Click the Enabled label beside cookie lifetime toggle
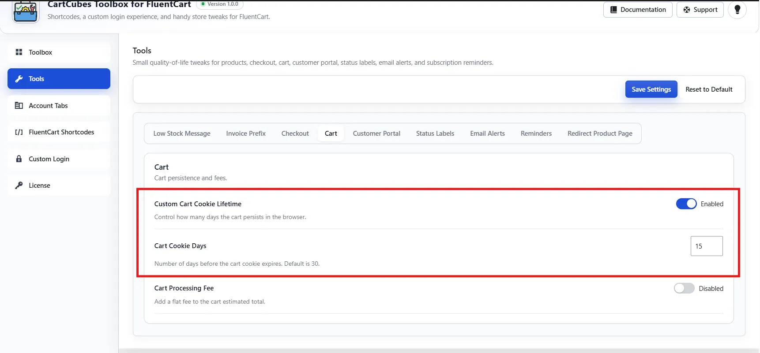The image size is (760, 353). 712,204
